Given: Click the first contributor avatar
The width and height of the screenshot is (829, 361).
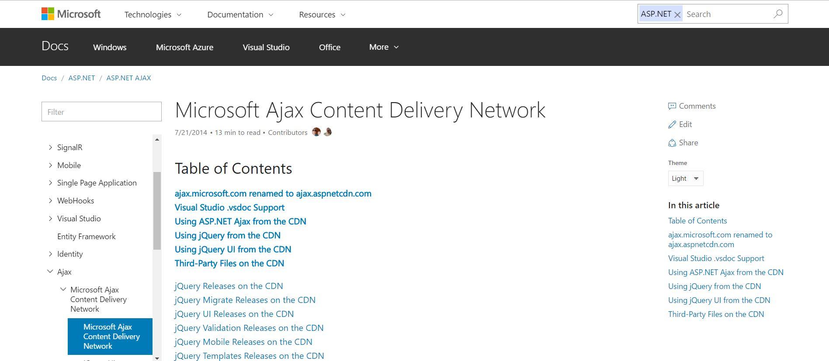Looking at the screenshot, I should point(316,132).
